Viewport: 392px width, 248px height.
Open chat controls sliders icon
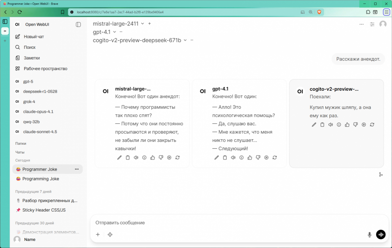point(372,24)
